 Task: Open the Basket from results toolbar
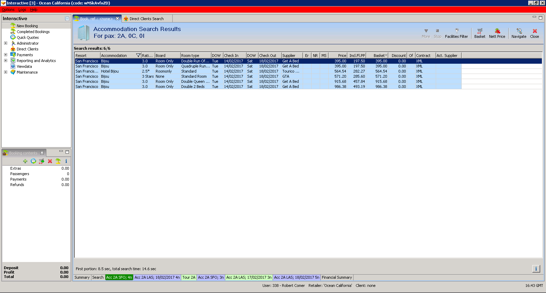point(479,33)
